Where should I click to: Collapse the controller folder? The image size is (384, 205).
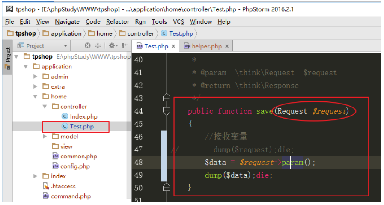point(45,107)
